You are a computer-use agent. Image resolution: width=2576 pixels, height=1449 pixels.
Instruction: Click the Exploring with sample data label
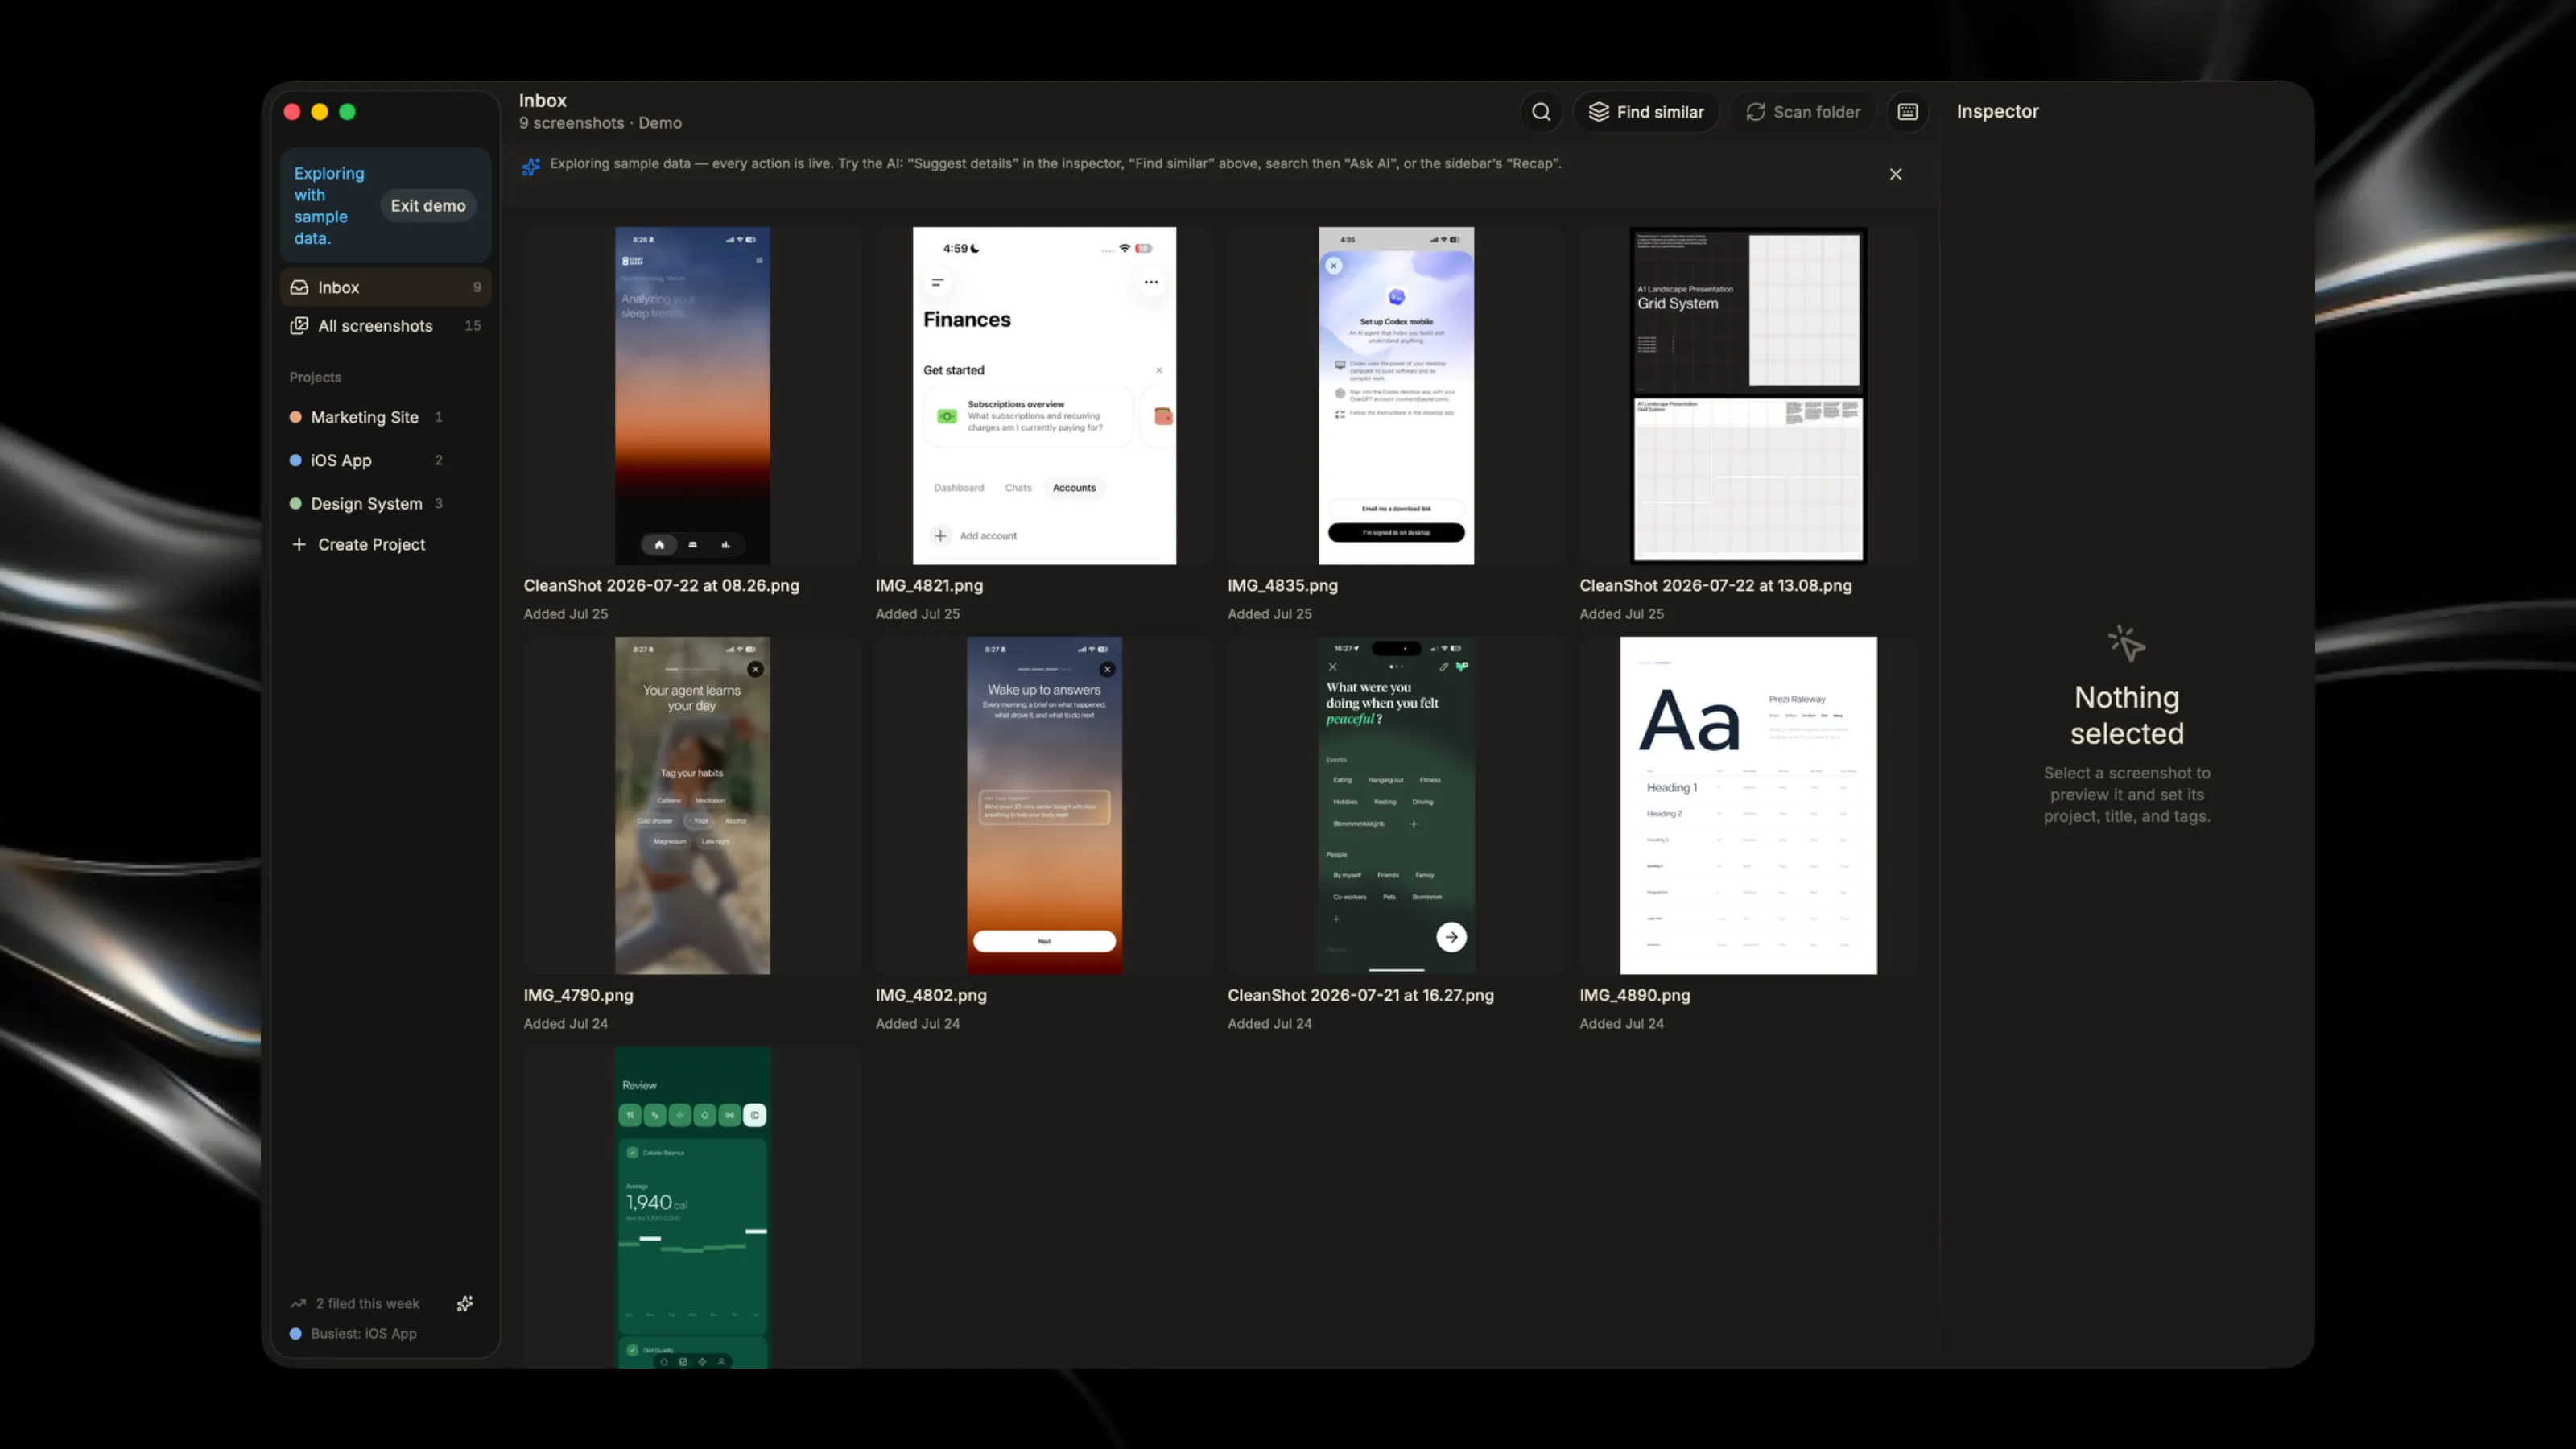click(329, 206)
